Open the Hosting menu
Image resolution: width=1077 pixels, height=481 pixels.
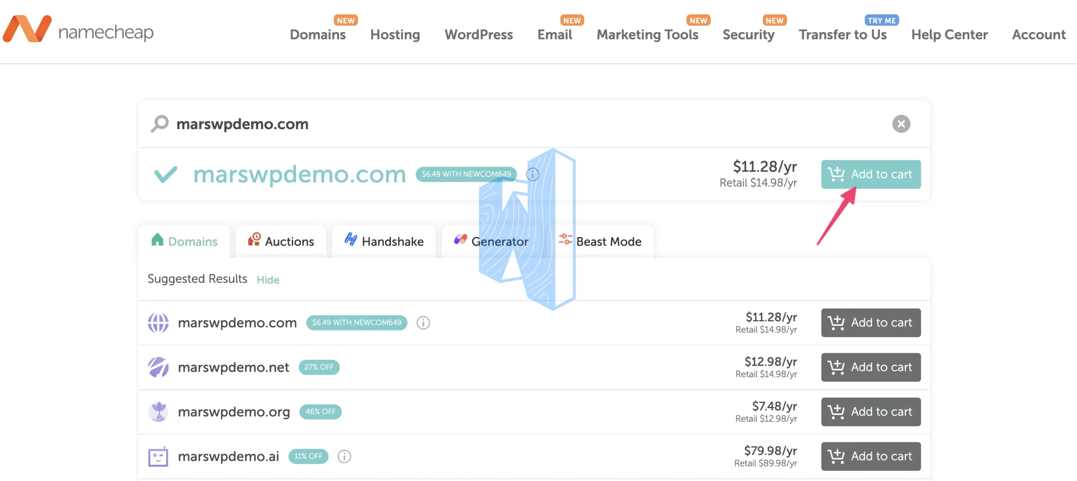click(395, 34)
